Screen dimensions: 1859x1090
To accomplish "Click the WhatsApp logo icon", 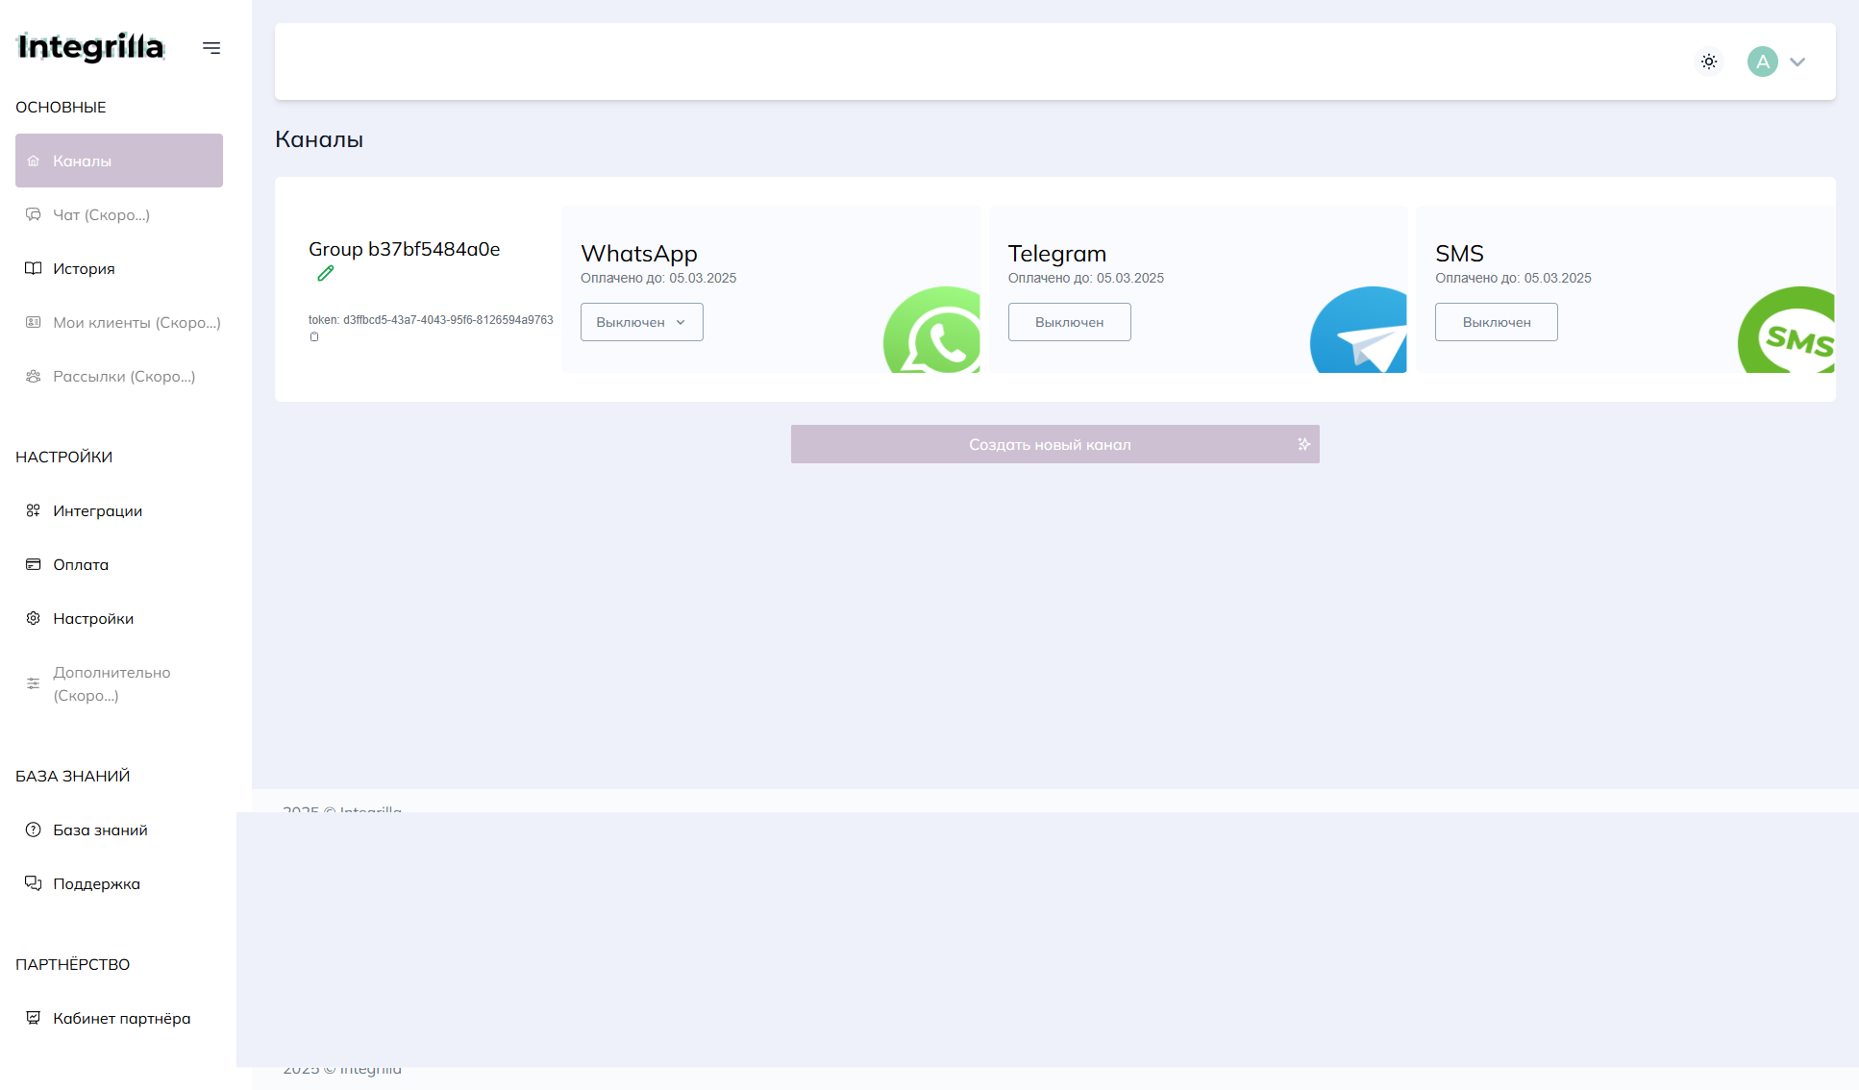I will point(932,332).
